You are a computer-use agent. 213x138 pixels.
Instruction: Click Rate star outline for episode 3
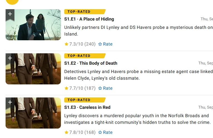[100, 132]
